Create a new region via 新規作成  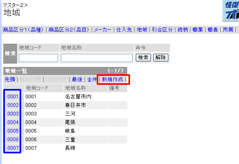pos(113,80)
